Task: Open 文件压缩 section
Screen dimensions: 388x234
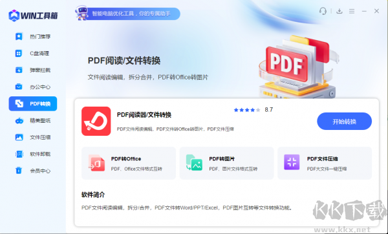Action: click(40, 137)
